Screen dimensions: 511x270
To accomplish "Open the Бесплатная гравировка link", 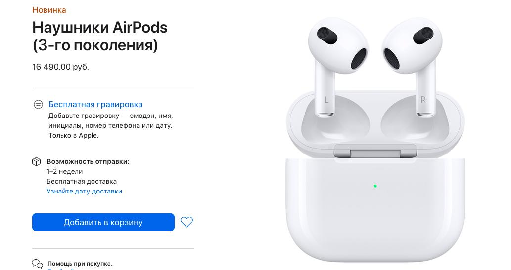I will (x=95, y=105).
